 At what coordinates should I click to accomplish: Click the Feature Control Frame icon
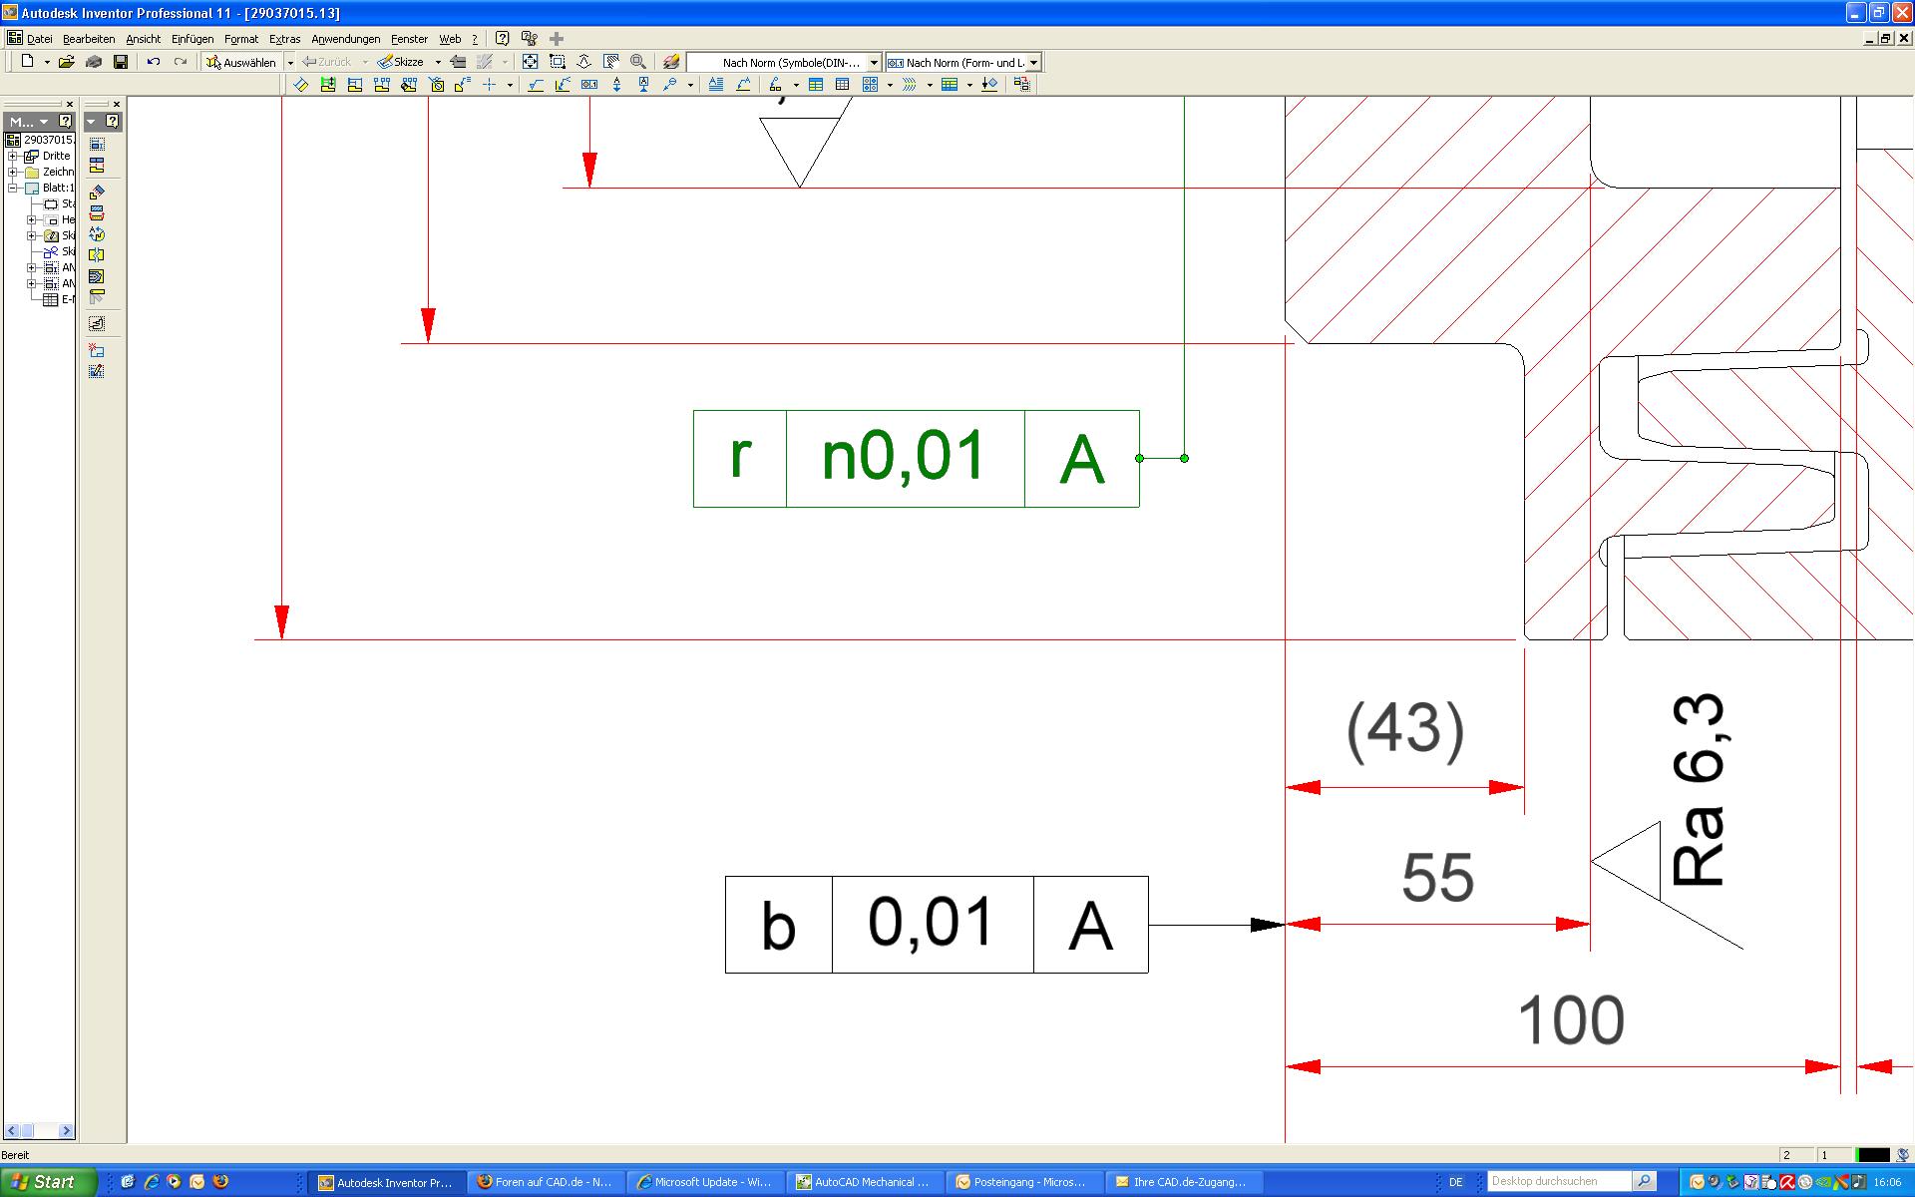point(589,85)
